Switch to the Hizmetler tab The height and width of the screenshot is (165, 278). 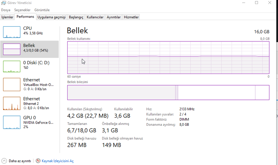pyautogui.click(x=131, y=17)
